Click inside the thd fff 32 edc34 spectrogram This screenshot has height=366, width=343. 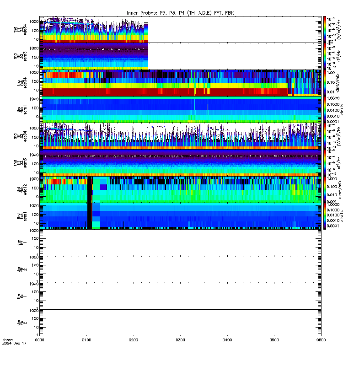[x=180, y=136]
